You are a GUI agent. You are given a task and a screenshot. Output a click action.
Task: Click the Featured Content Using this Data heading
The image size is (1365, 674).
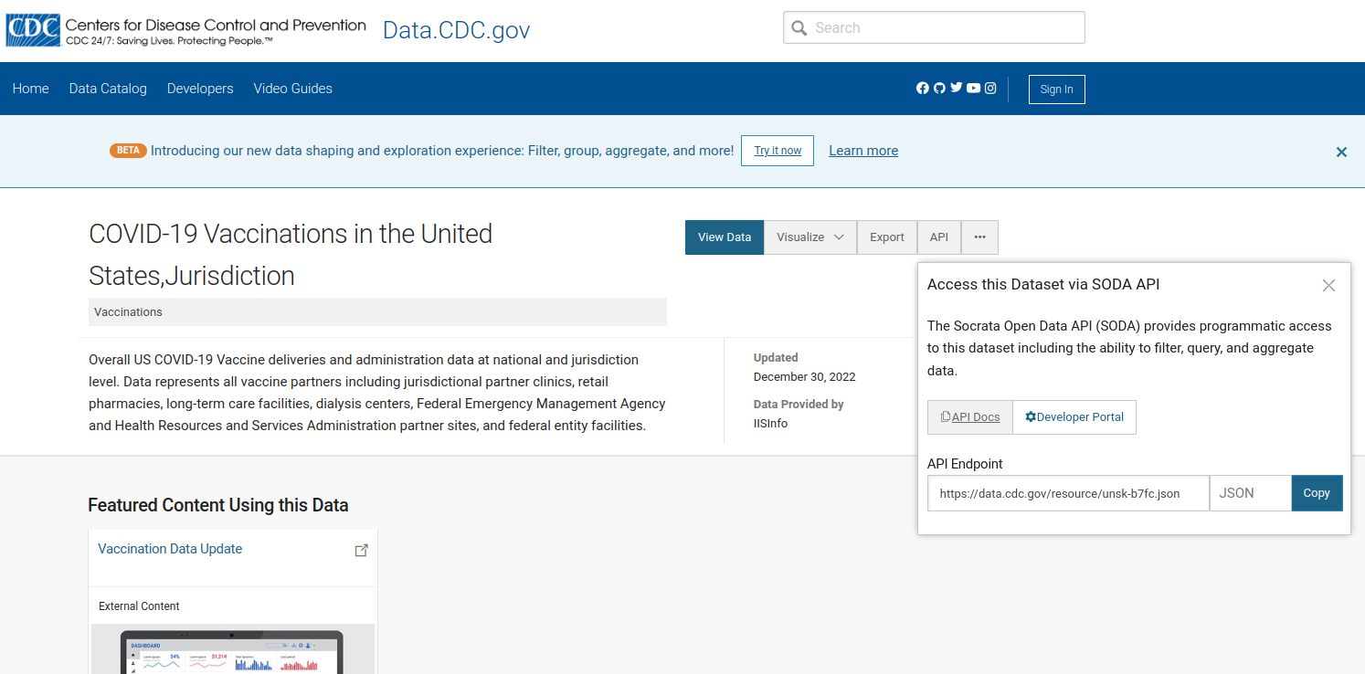(x=218, y=505)
